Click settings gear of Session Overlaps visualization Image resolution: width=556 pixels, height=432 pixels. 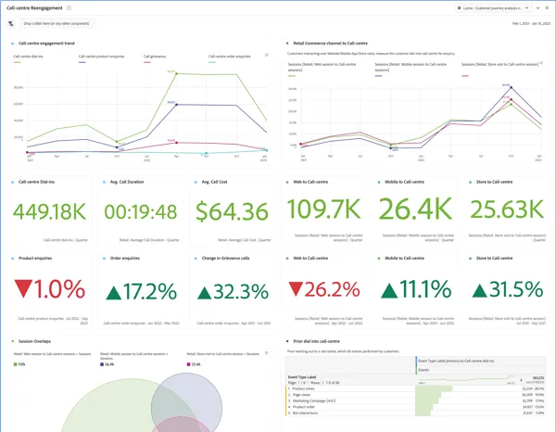pos(267,353)
